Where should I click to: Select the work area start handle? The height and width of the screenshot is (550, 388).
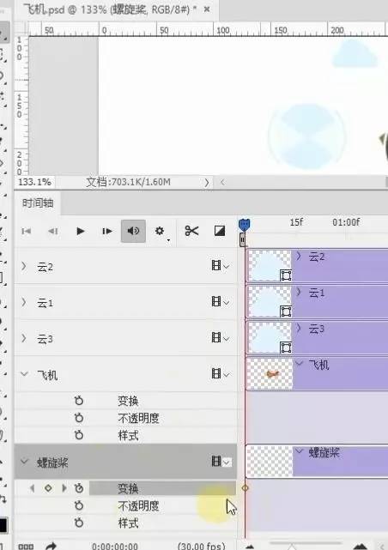(x=242, y=240)
